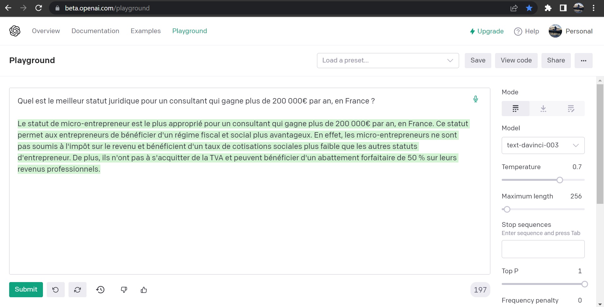Screen dimensions: 604x307
Task: Bookmark page with the star icon
Action: click(529, 8)
